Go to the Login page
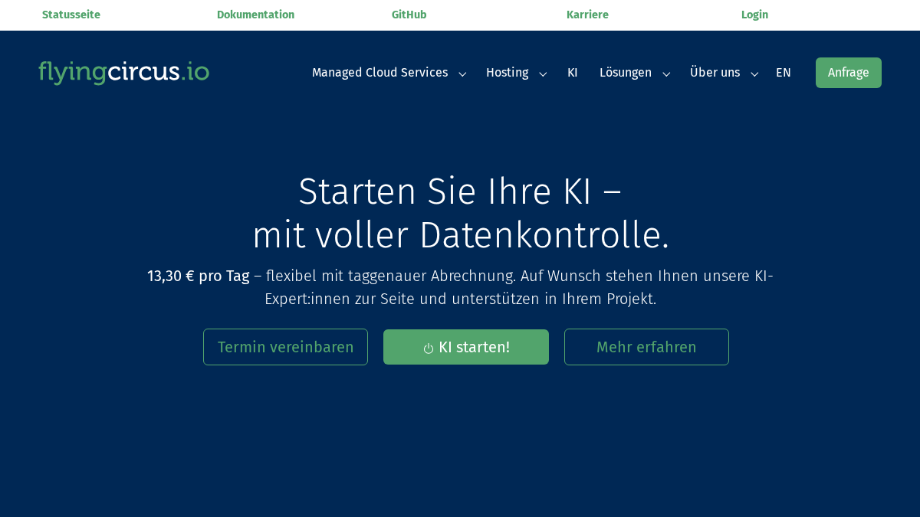This screenshot has width=920, height=517. click(754, 15)
